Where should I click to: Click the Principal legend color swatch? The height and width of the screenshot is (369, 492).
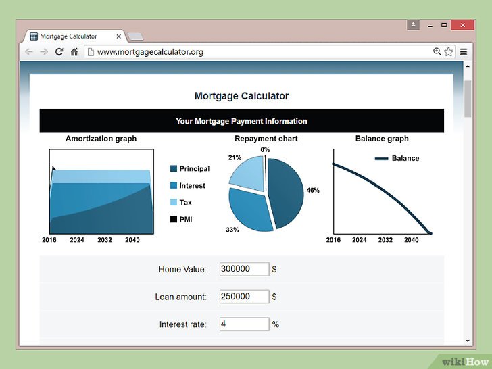click(x=174, y=168)
